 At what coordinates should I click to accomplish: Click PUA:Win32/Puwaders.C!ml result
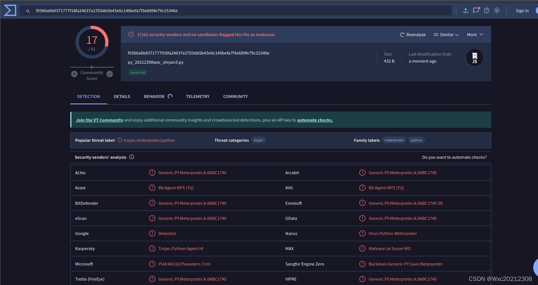pyautogui.click(x=184, y=264)
